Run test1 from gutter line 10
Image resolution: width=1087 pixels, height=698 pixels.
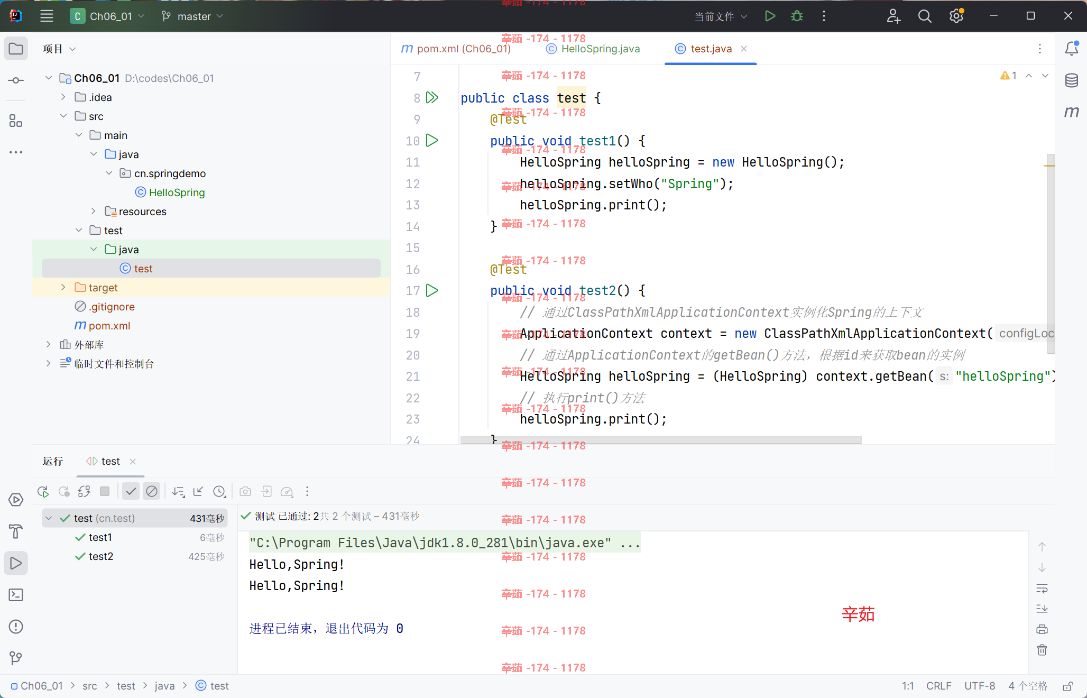click(432, 141)
